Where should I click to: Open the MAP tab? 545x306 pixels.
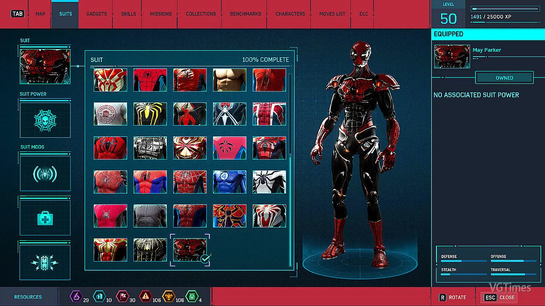[40, 14]
